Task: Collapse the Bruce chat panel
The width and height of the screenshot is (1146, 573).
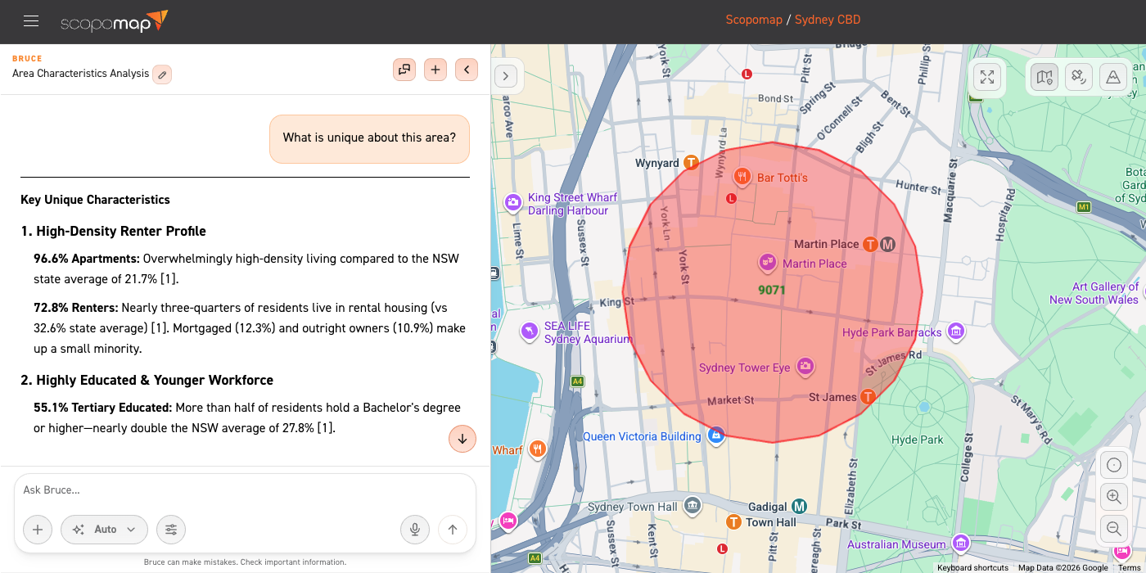Action: click(x=467, y=70)
